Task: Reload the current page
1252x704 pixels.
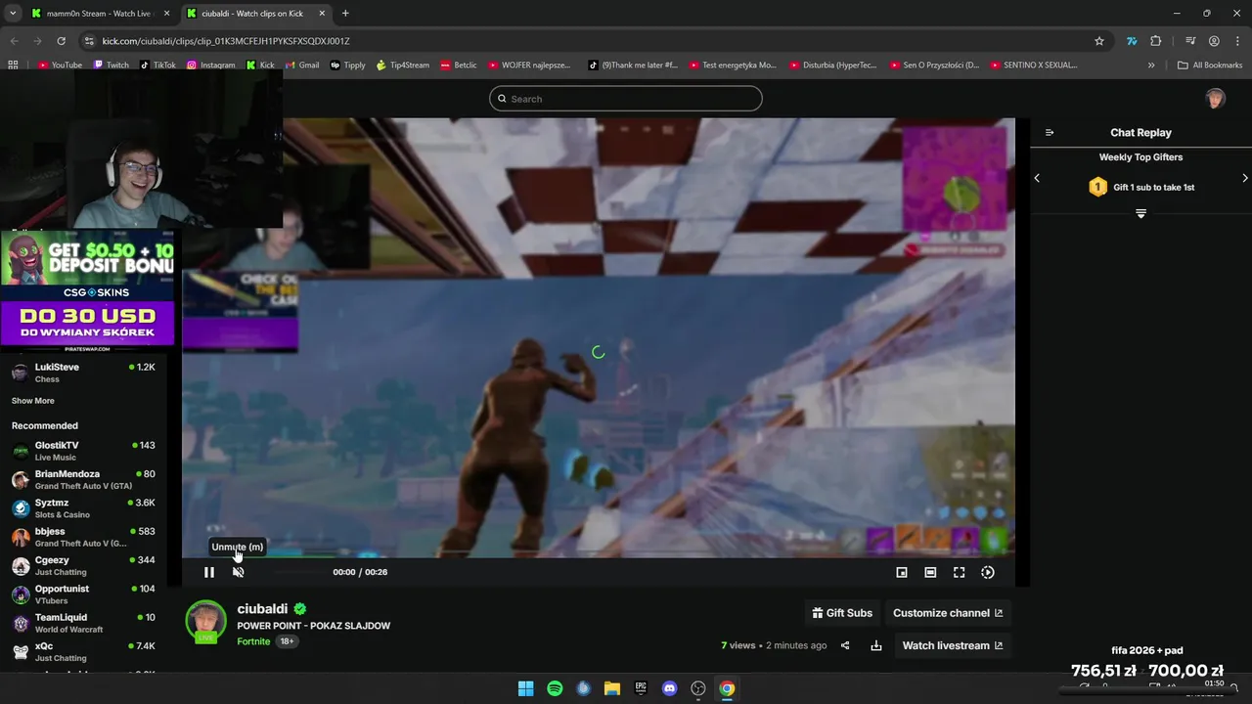Action: (61, 41)
